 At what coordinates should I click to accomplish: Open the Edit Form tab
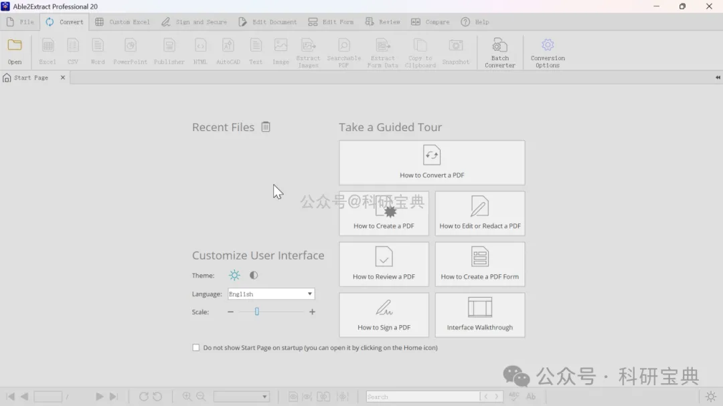pos(331,21)
